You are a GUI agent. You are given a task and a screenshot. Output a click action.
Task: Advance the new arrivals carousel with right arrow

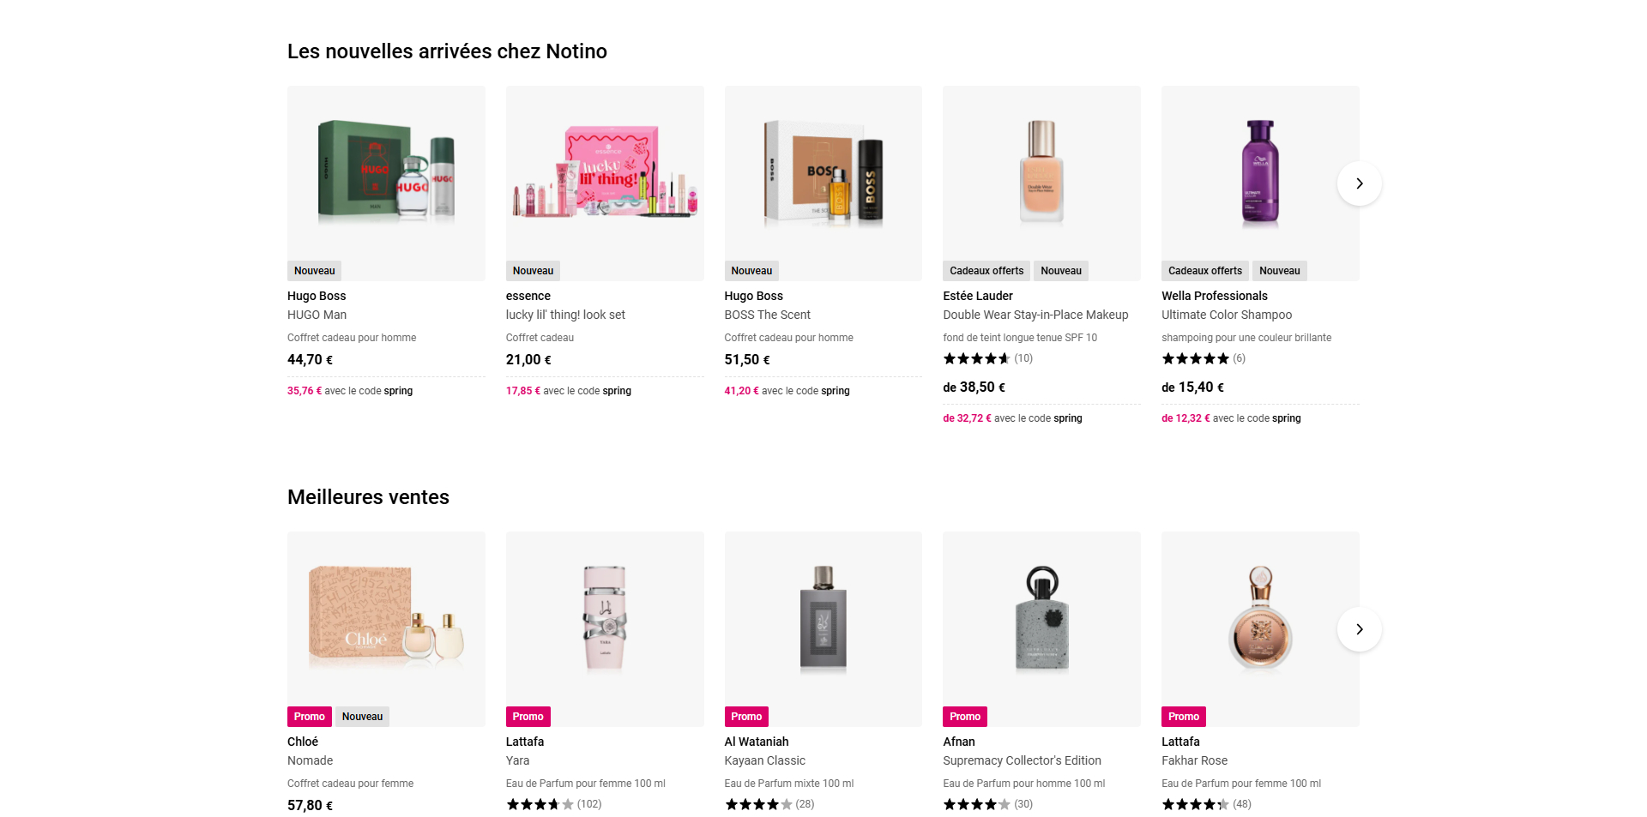pos(1359,183)
